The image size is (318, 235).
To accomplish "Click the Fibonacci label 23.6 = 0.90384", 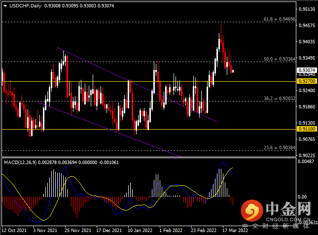I will (279, 148).
